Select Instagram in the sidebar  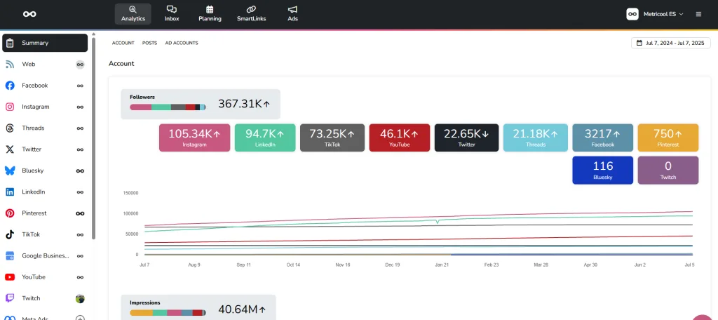coord(35,107)
